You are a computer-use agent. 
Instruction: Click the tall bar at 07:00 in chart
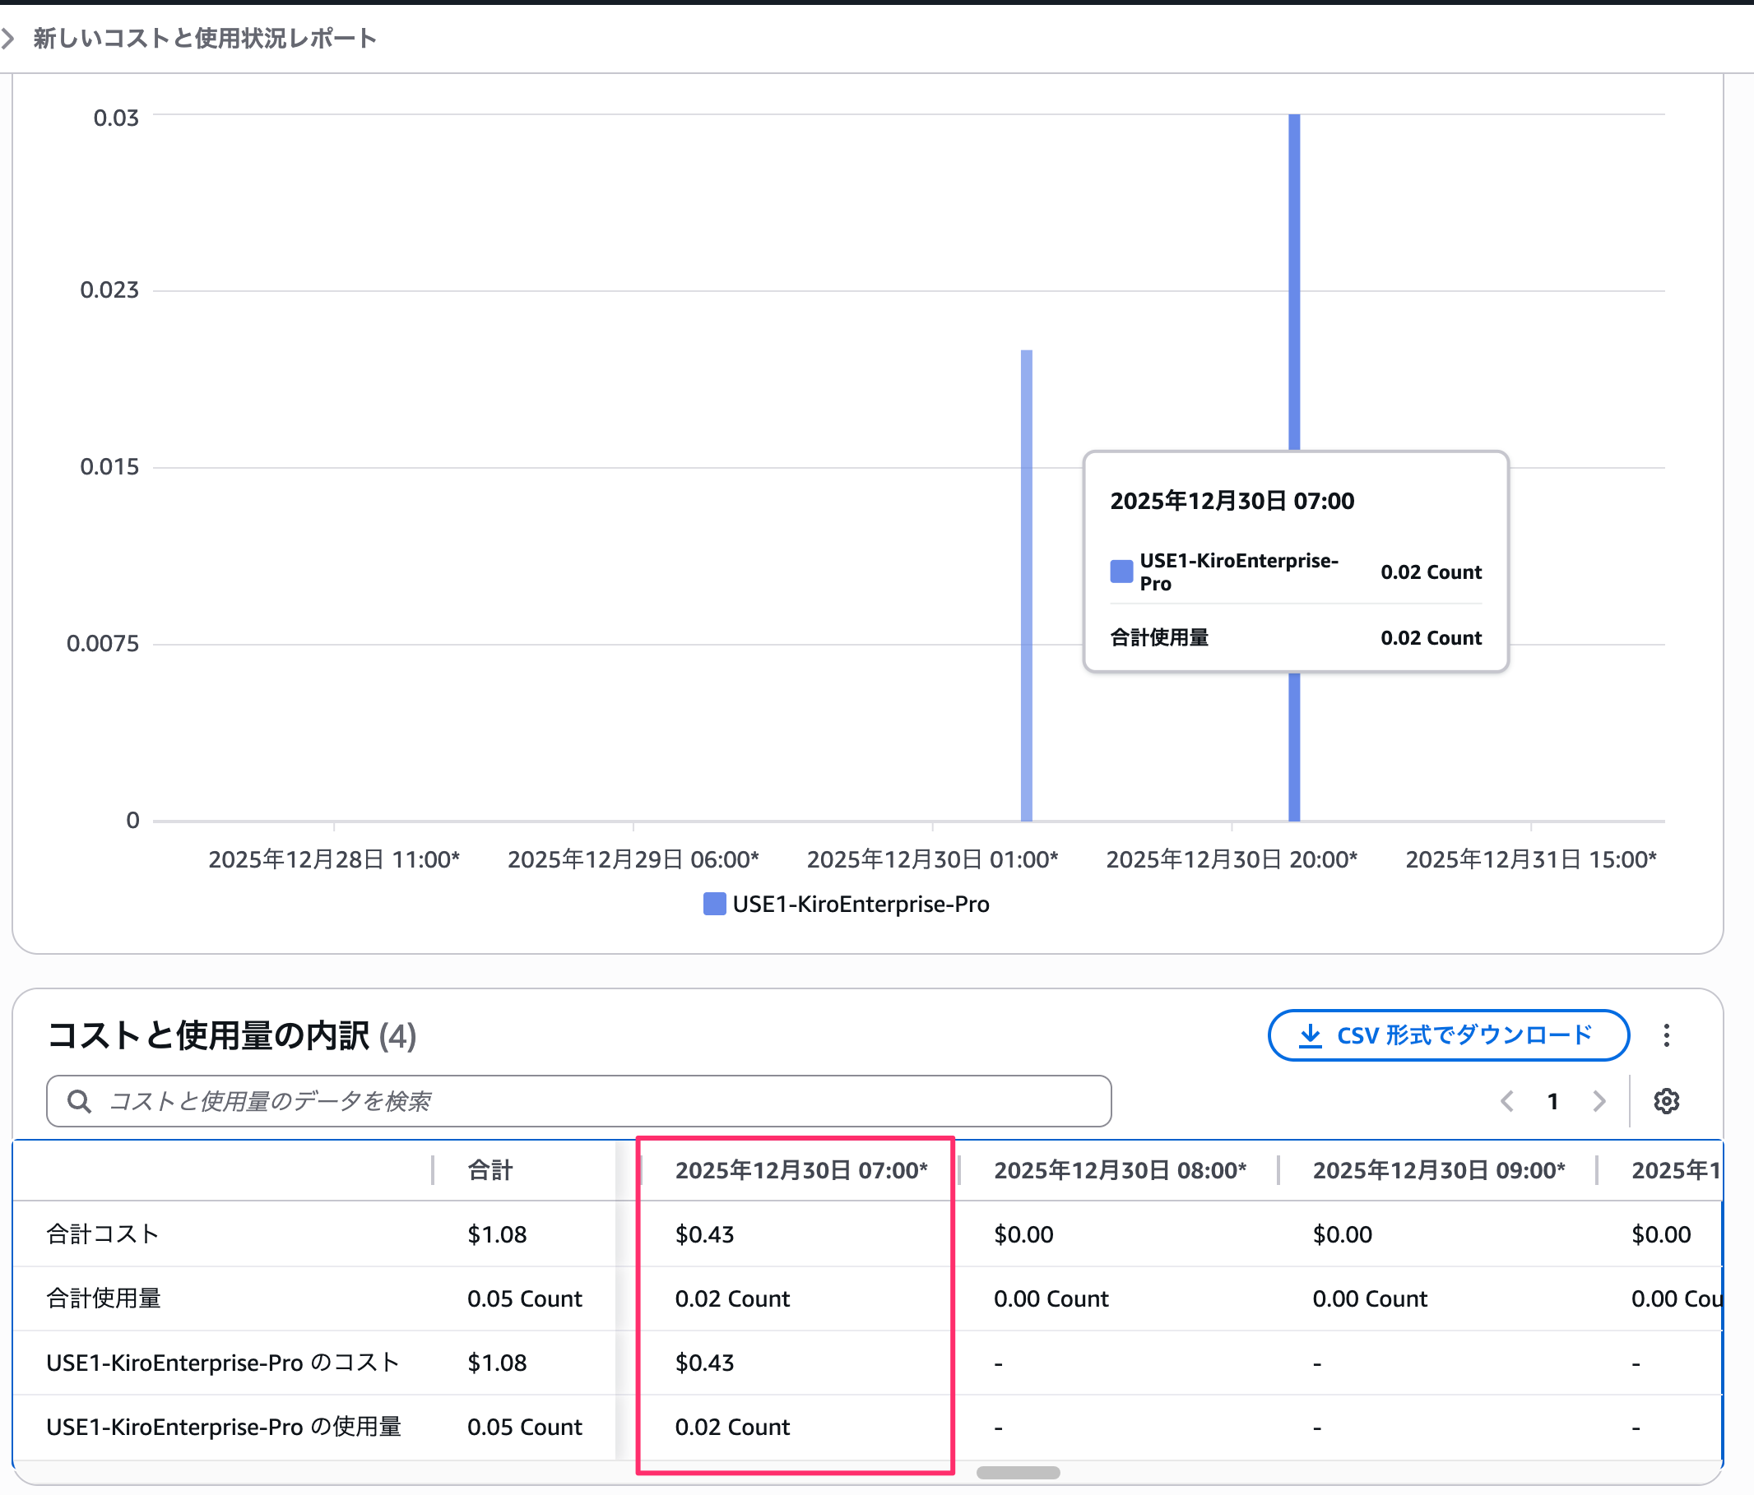[1294, 280]
